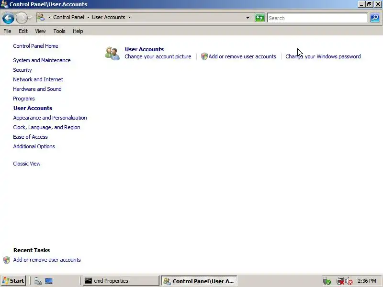Image resolution: width=383 pixels, height=287 pixels.
Task: Open Clock, Language, and Region
Action: pyautogui.click(x=46, y=127)
